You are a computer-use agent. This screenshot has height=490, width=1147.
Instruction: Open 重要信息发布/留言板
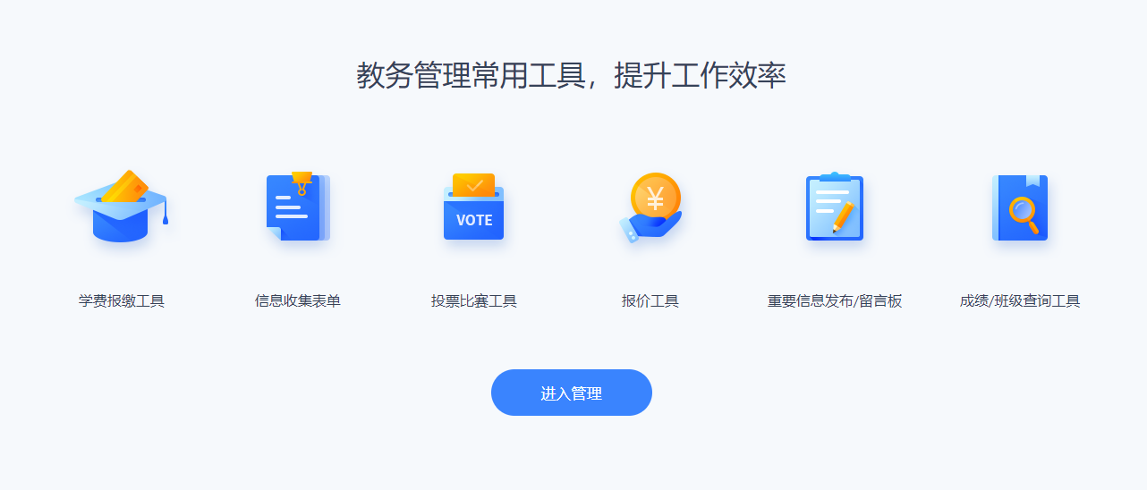pyautogui.click(x=835, y=301)
